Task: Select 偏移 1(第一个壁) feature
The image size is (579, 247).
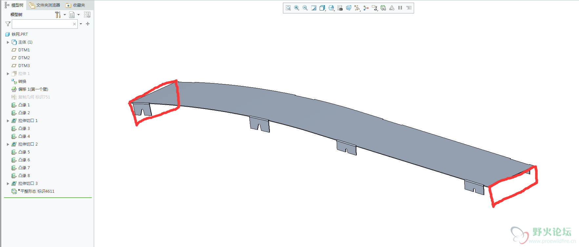Action: click(x=30, y=89)
